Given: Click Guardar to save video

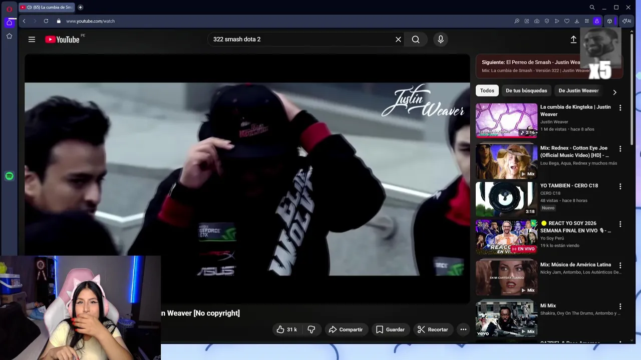Looking at the screenshot, I should tap(390, 329).
